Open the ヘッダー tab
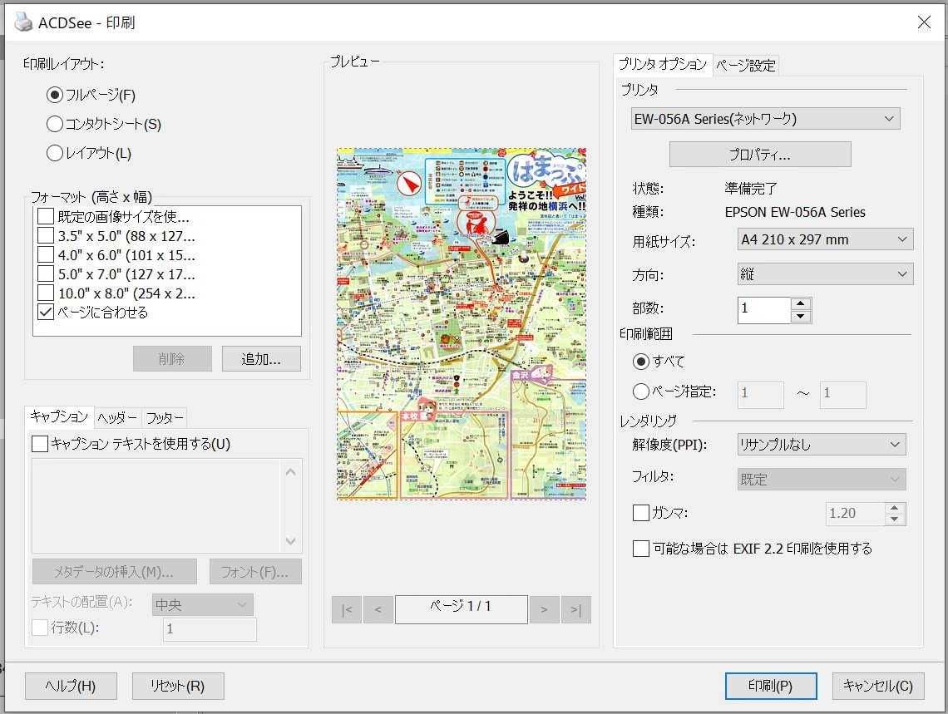 (x=117, y=417)
